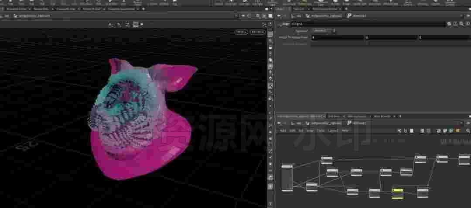
Task: Click the wrench icon in network toolbar
Action: [x=399, y=131]
